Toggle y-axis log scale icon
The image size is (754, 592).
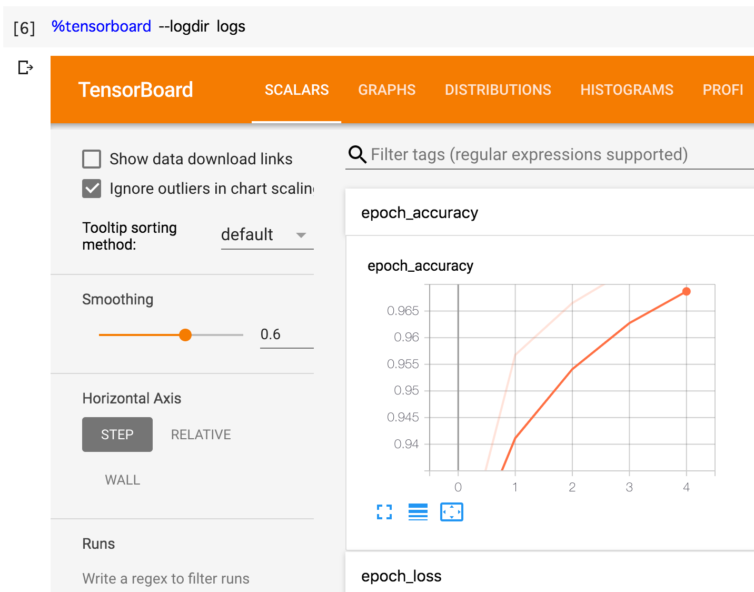click(418, 512)
